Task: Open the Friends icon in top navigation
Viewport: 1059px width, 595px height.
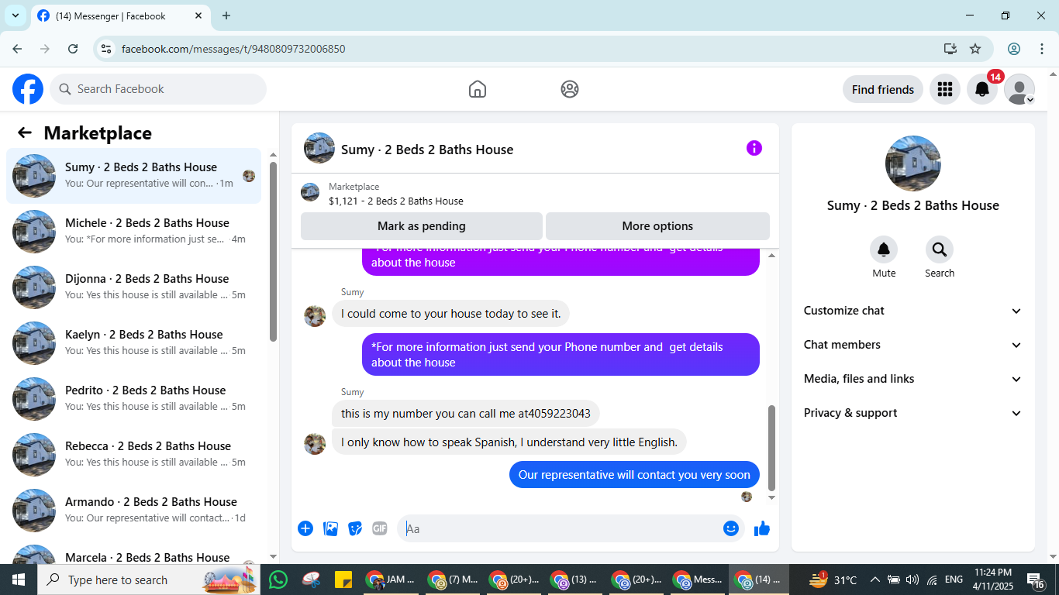Action: click(570, 89)
